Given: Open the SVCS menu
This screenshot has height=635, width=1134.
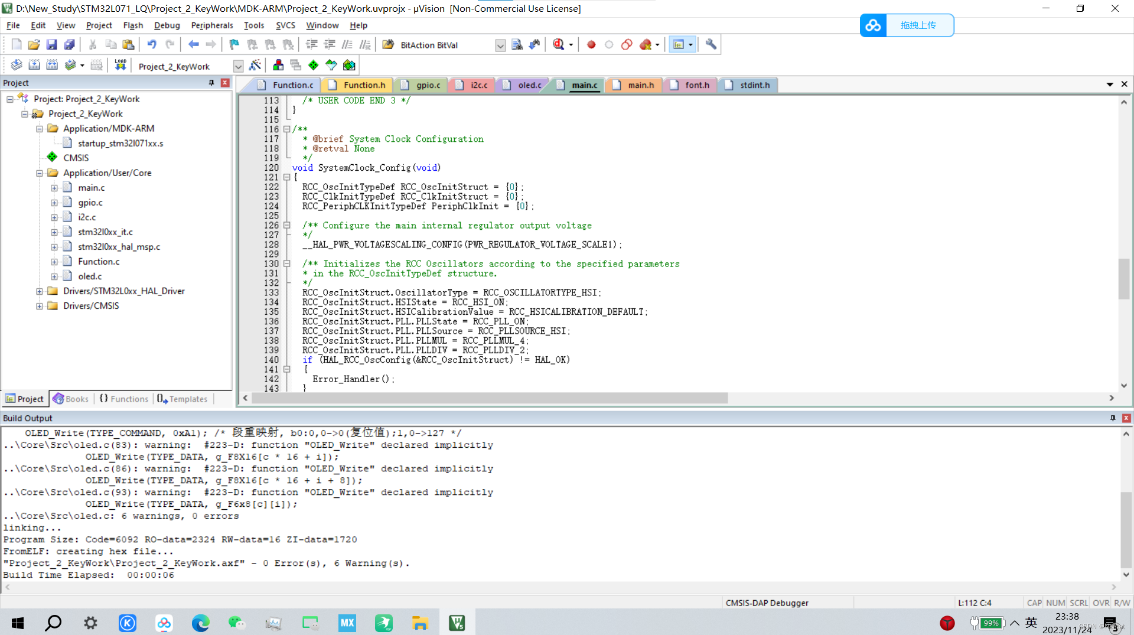Looking at the screenshot, I should pos(285,25).
